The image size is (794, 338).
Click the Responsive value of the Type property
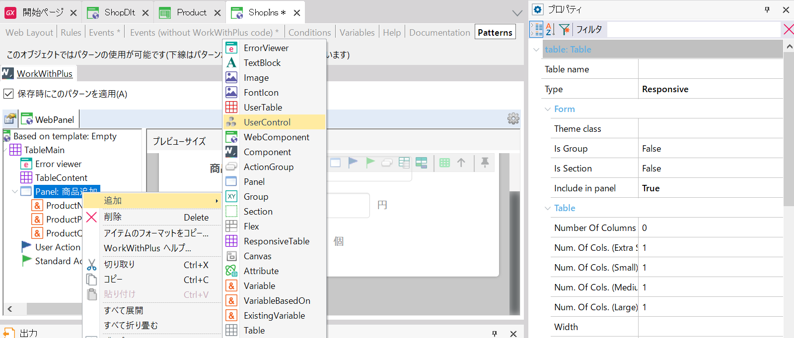point(665,89)
